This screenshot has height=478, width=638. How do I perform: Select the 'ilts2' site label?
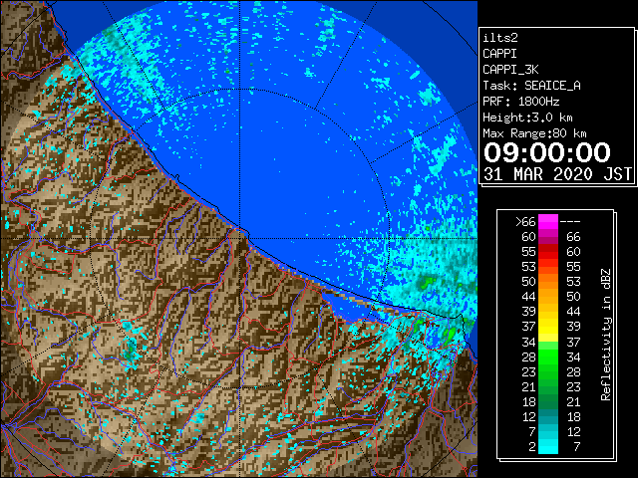tap(500, 38)
